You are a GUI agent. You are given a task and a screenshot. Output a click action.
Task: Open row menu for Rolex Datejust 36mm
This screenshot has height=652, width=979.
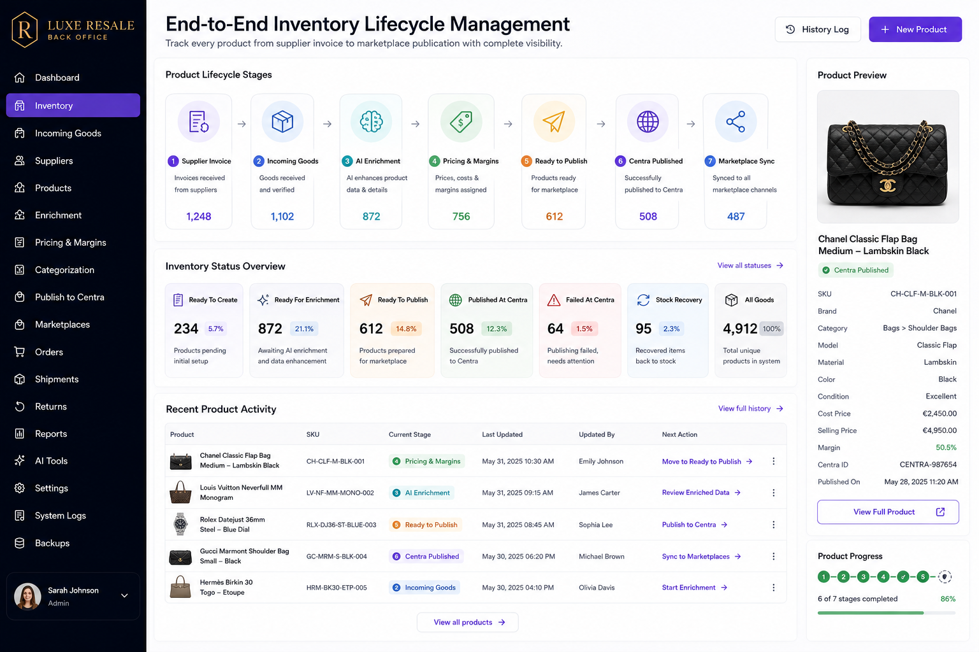click(774, 525)
